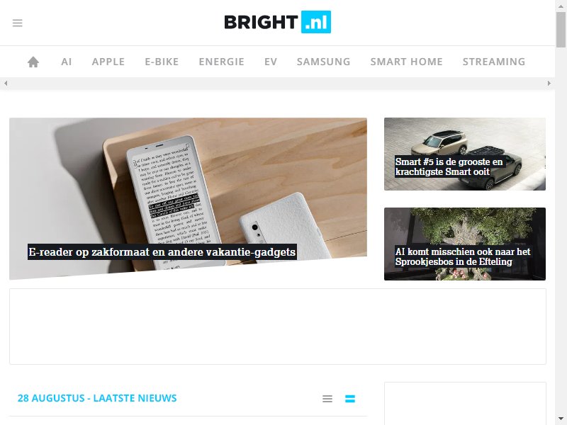
Task: Open the Streaming category
Action: (x=494, y=62)
